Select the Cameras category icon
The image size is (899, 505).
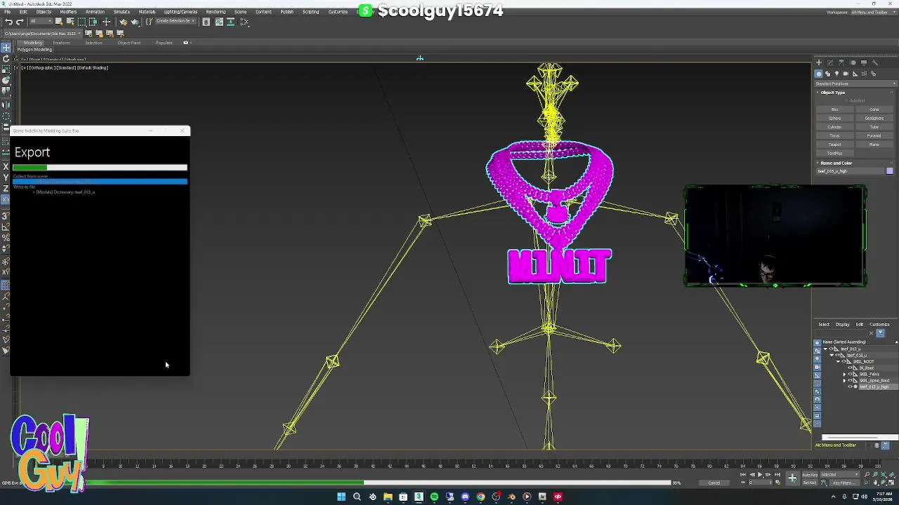(x=846, y=74)
